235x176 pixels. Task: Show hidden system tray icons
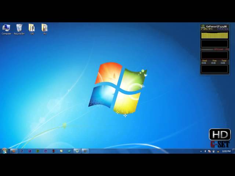(201, 151)
